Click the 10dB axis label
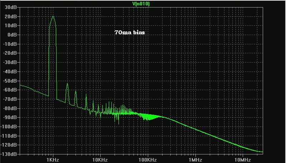 click(x=11, y=26)
